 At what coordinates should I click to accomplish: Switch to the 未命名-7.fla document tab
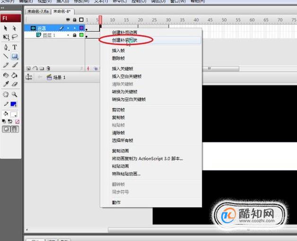(38, 11)
